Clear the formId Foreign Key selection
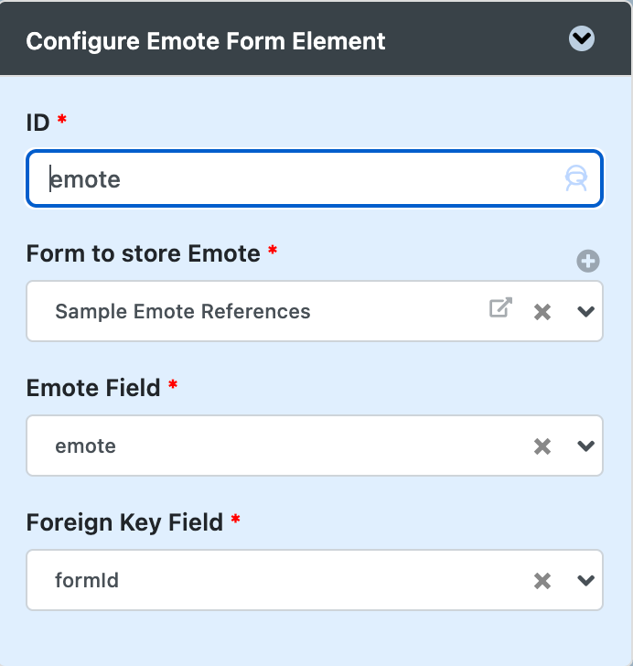Screen dimensions: 633x666 (542, 581)
